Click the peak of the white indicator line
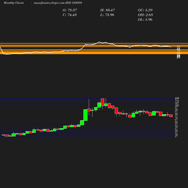The height and width of the screenshot is (188, 188). 99,42
